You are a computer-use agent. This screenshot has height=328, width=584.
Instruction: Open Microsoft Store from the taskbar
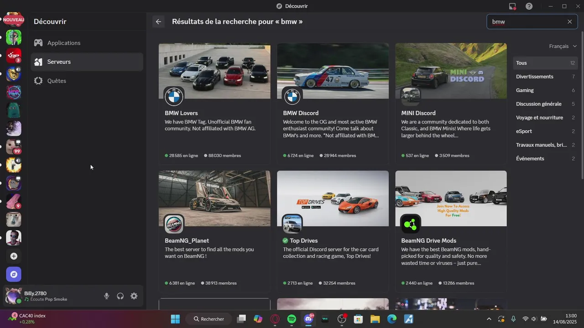click(358, 319)
